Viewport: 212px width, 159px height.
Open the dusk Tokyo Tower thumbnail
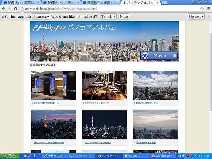point(54,125)
